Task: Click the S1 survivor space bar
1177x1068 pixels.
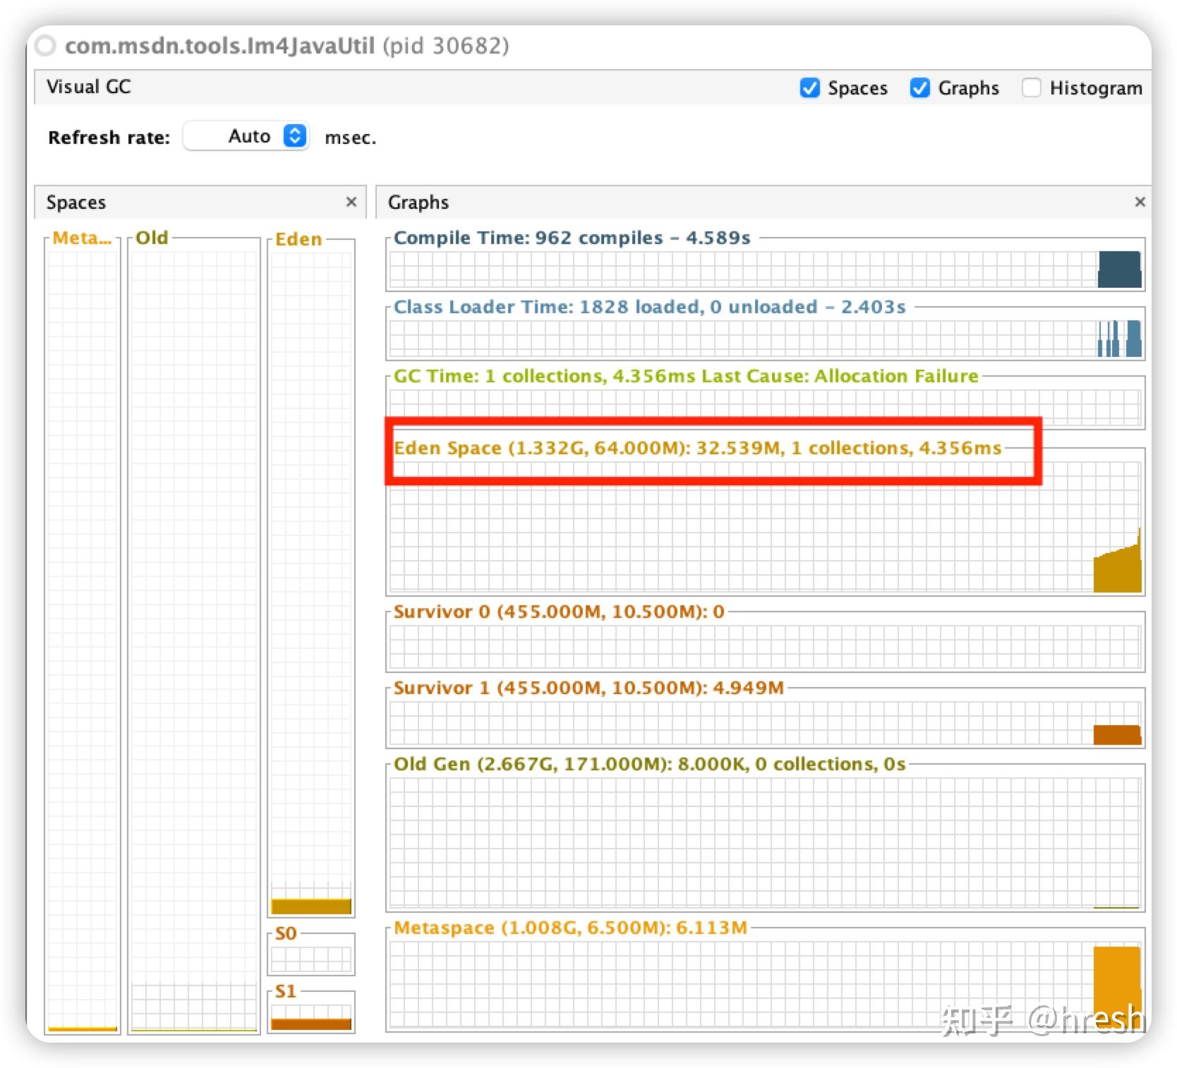Action: click(311, 1024)
